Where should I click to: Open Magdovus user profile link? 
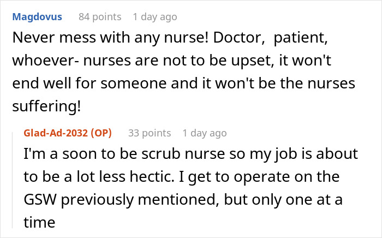(37, 17)
